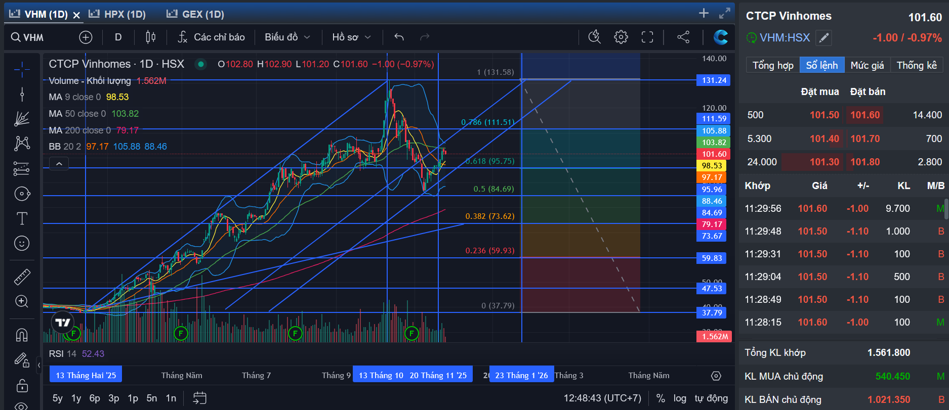Select the text annotation tool
The image size is (949, 410).
click(21, 218)
